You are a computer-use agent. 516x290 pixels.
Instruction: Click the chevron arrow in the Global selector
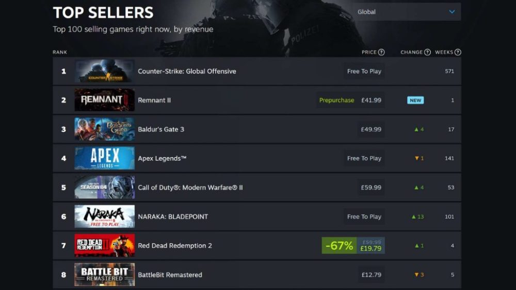tap(452, 12)
